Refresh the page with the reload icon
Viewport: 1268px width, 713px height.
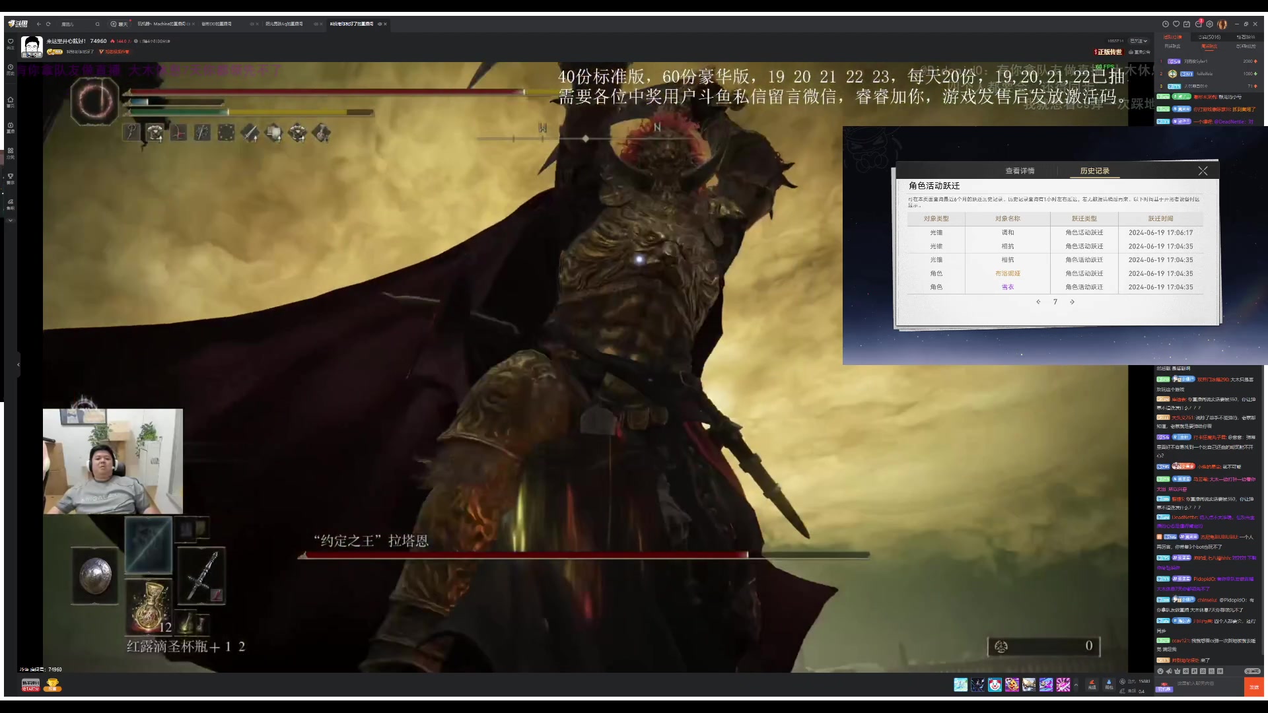point(48,24)
